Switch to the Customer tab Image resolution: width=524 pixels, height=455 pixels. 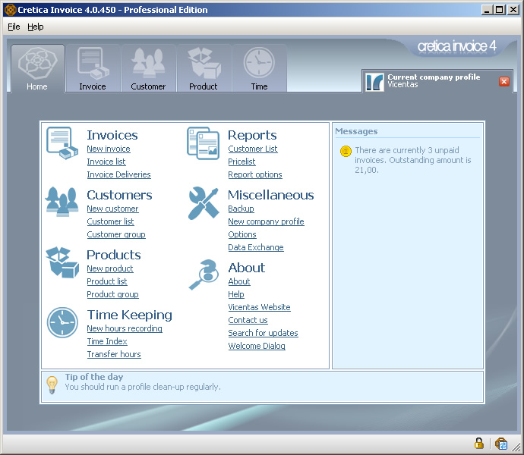tap(148, 68)
